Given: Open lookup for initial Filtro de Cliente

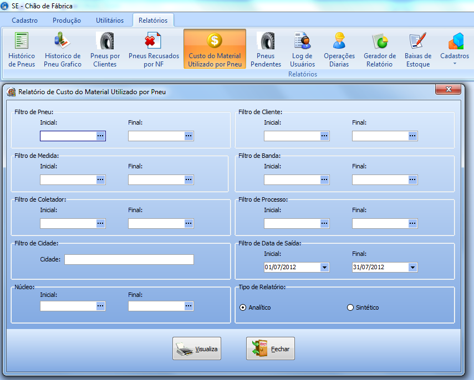Looking at the screenshot, I should coord(324,136).
